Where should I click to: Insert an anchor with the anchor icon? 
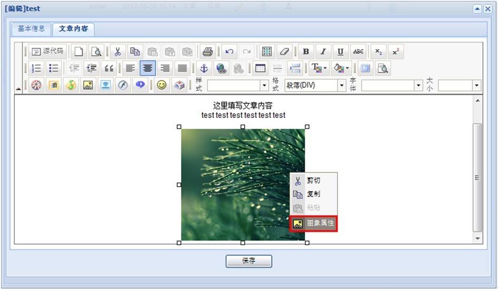point(204,68)
